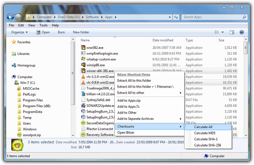The width and height of the screenshot is (254, 165).
Task: Choose Calculate SHA-256 in submenu
Action: [x=208, y=145]
